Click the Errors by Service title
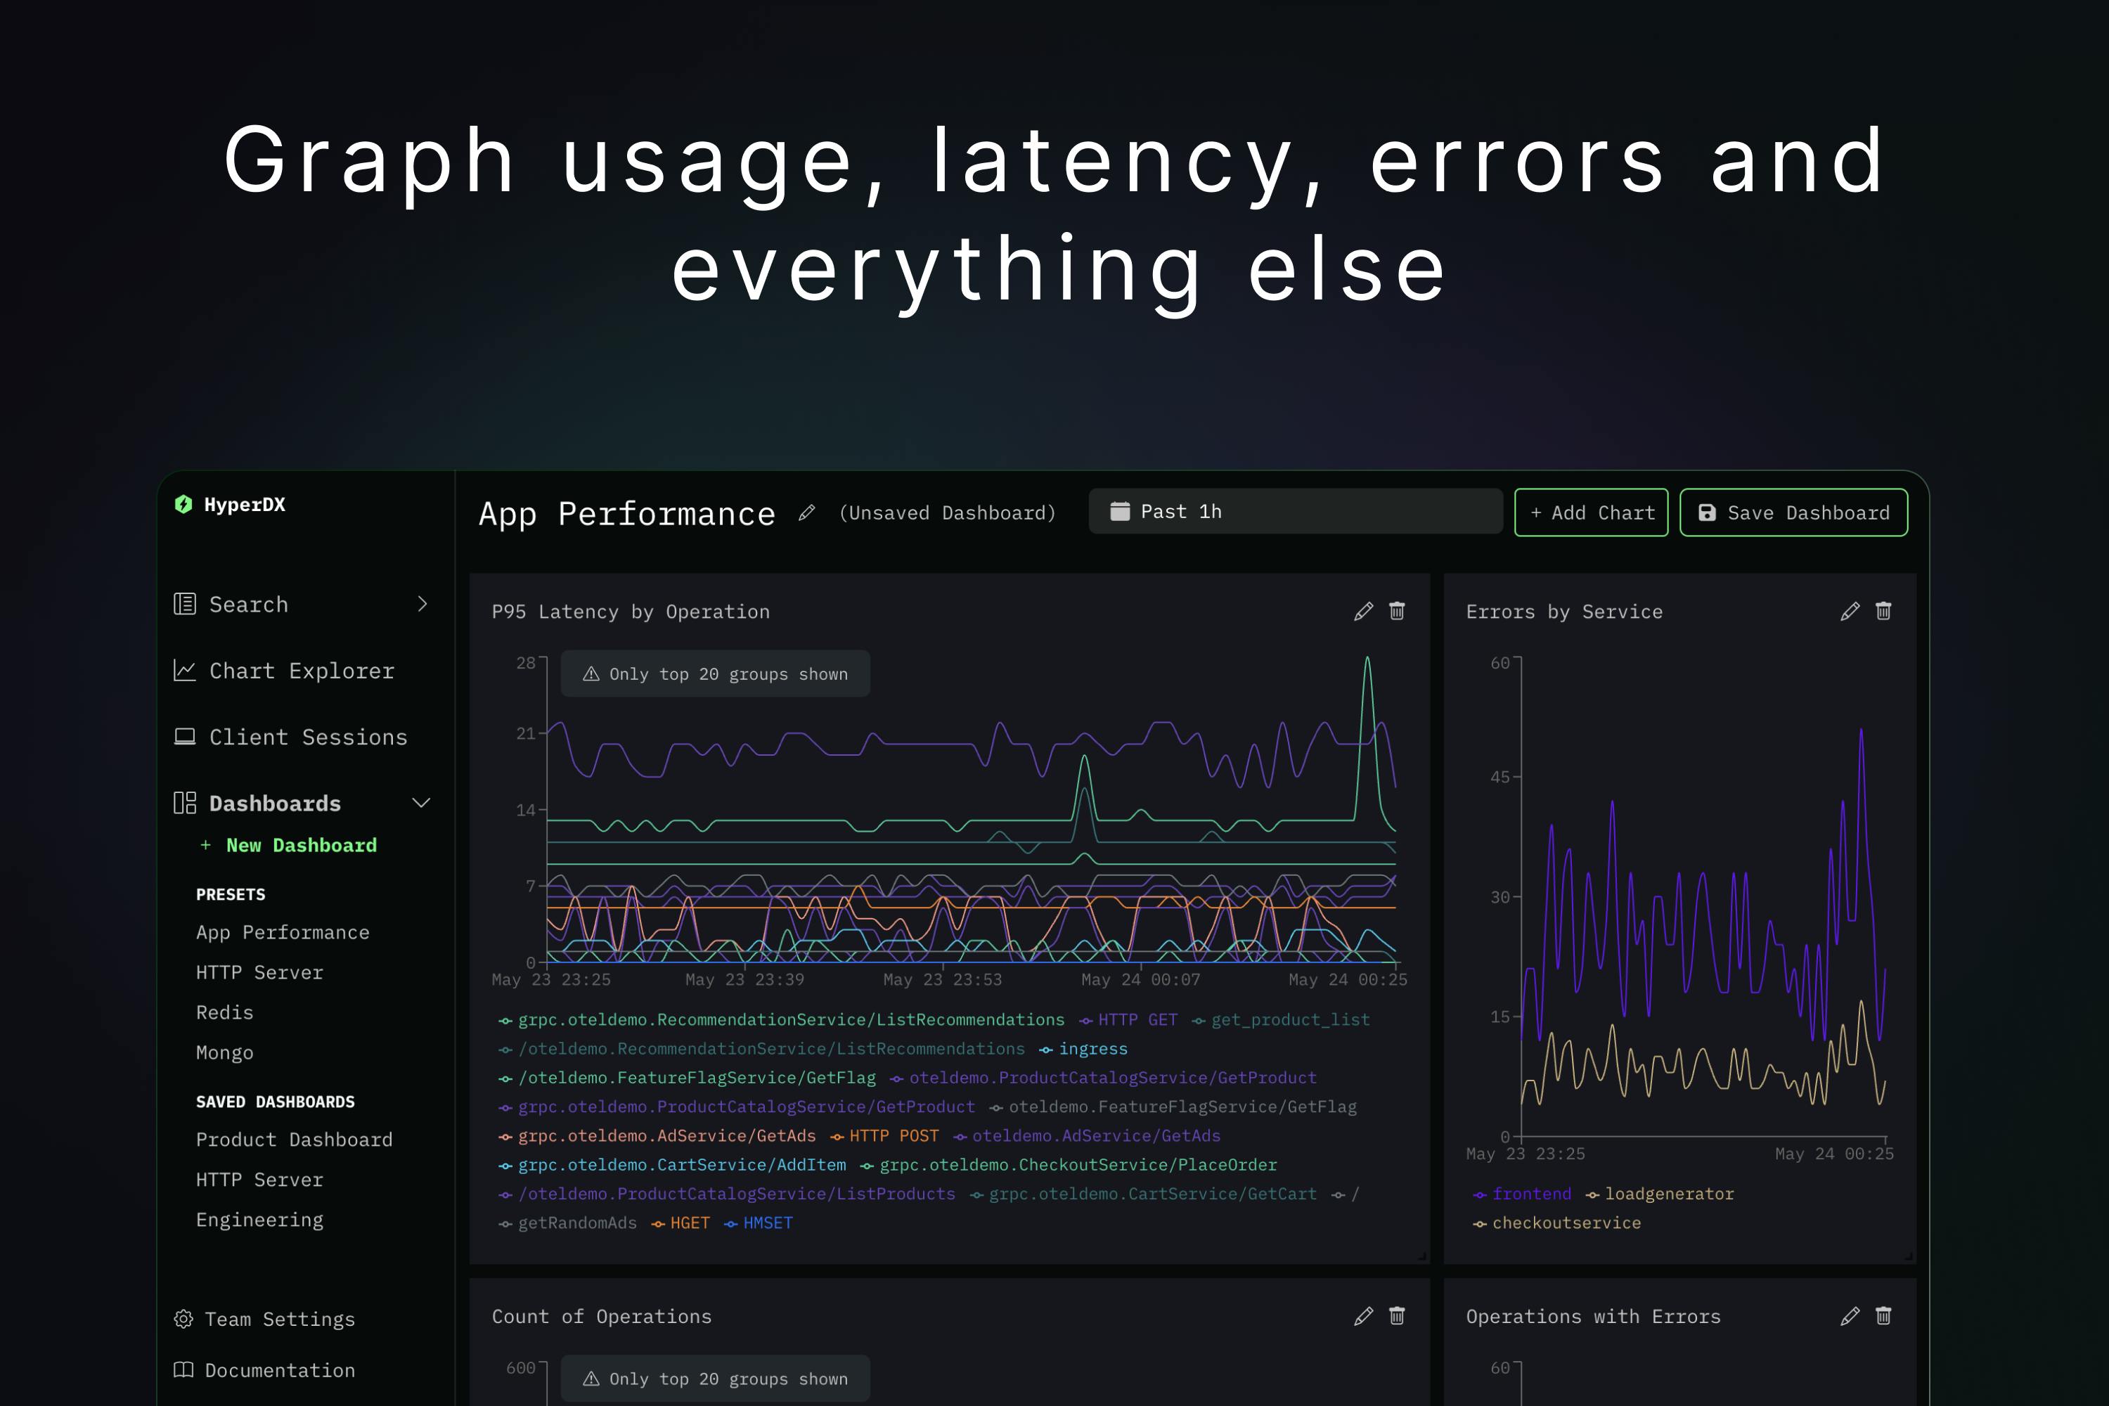The width and height of the screenshot is (2109, 1406). (1563, 612)
